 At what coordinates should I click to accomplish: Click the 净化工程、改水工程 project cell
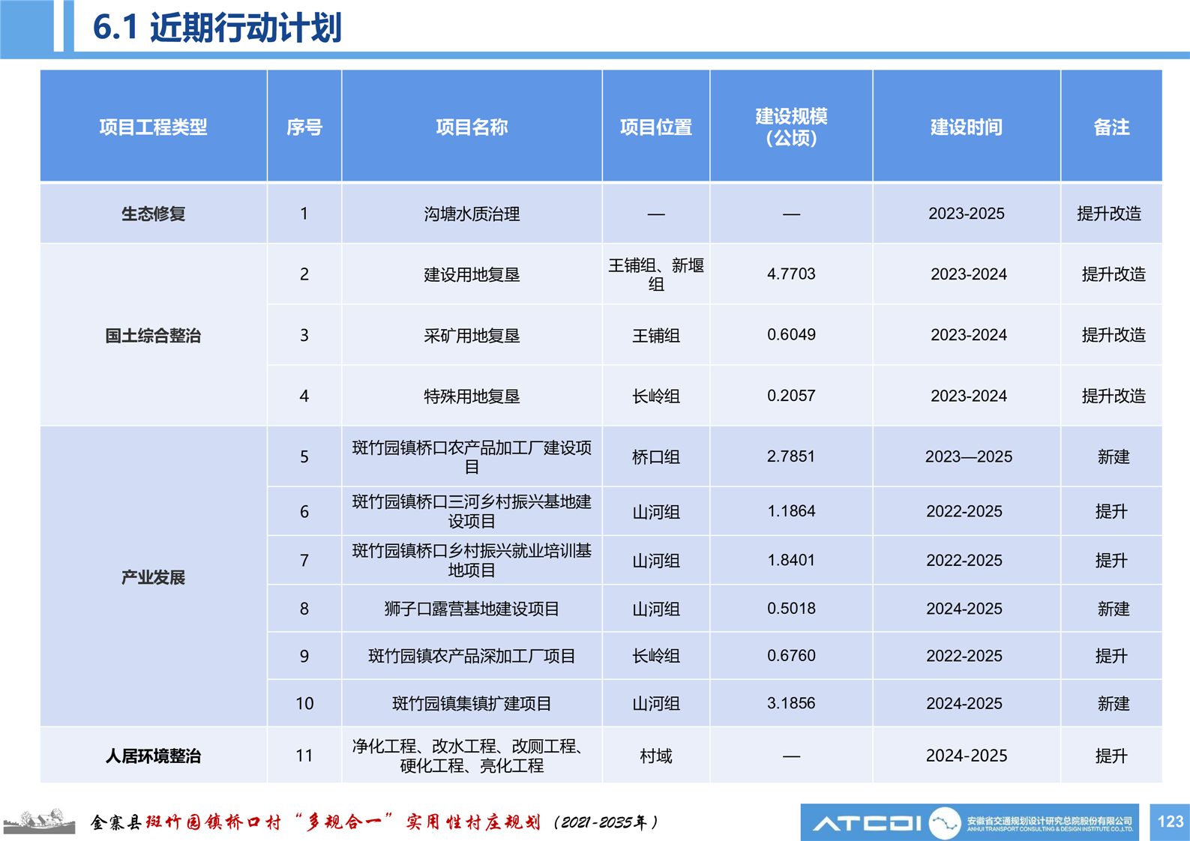click(x=472, y=756)
